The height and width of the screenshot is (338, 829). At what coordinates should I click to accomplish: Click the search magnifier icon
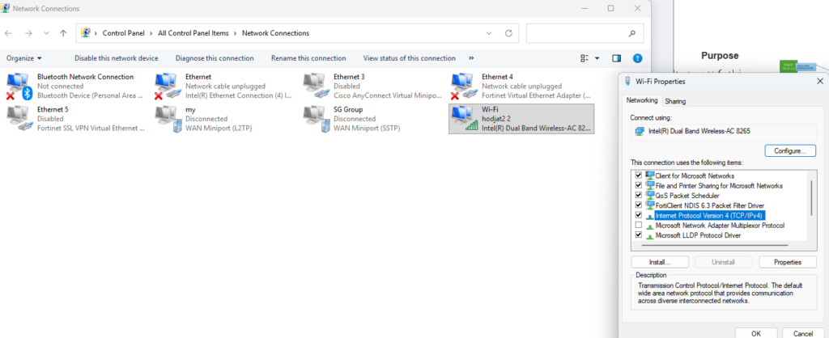[x=631, y=33]
